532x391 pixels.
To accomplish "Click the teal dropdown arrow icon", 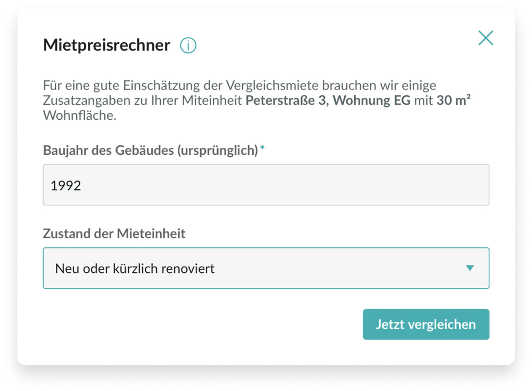I will pos(469,268).
